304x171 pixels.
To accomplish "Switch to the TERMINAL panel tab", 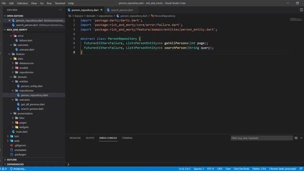I will click(x=127, y=138).
